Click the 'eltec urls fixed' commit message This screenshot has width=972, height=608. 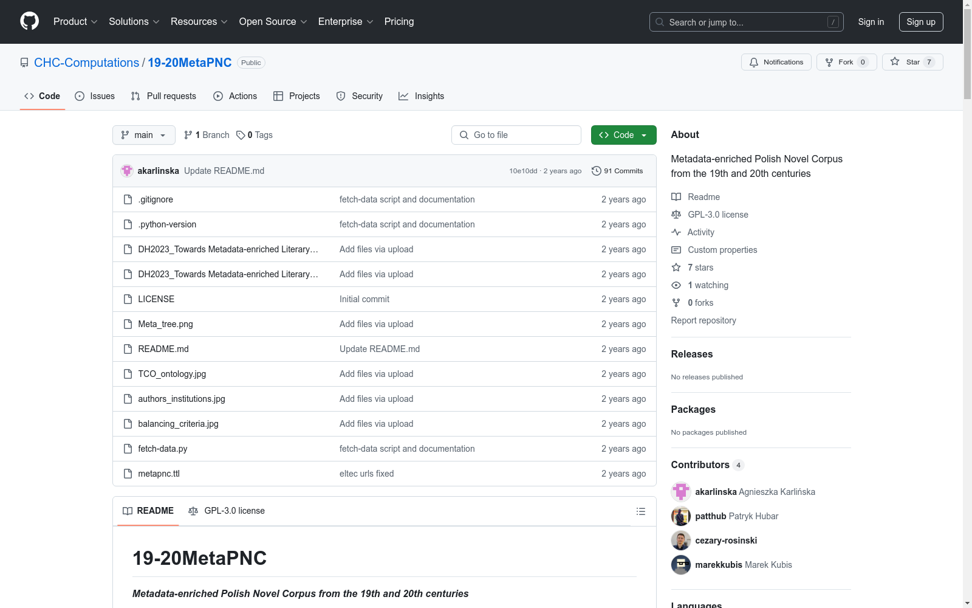click(x=366, y=474)
